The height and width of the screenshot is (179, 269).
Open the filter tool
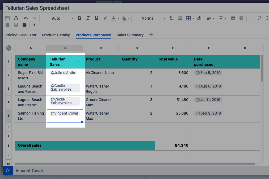click(35, 25)
